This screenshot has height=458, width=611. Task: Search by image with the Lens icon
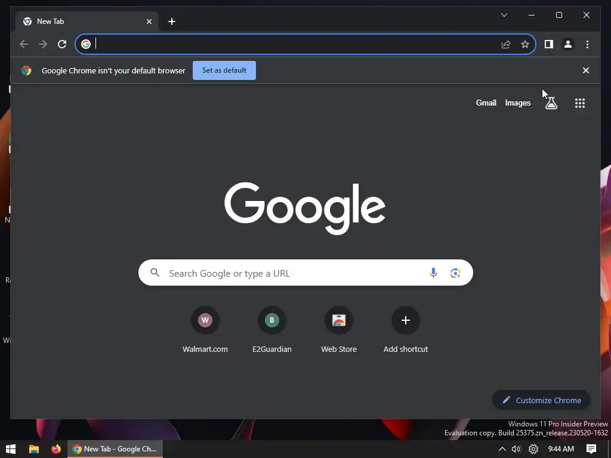[x=455, y=273]
